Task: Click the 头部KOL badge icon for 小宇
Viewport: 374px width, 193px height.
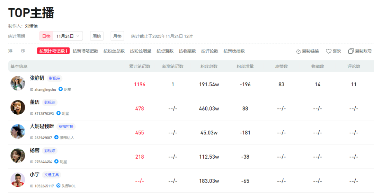Action: (x=59, y=186)
